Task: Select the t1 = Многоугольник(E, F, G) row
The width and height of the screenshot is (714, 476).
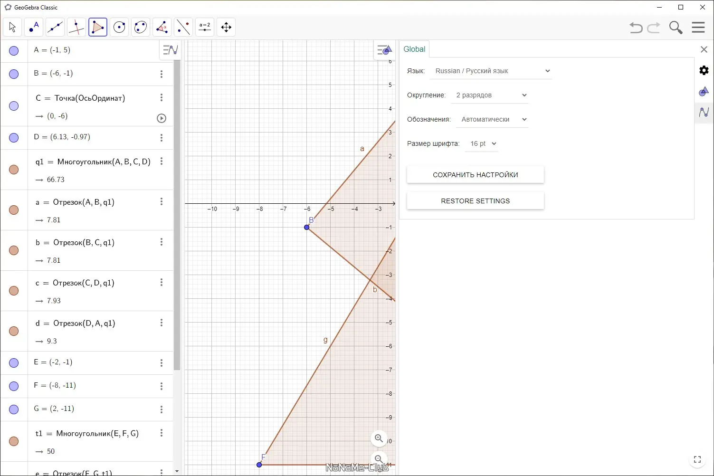Action: (x=87, y=442)
